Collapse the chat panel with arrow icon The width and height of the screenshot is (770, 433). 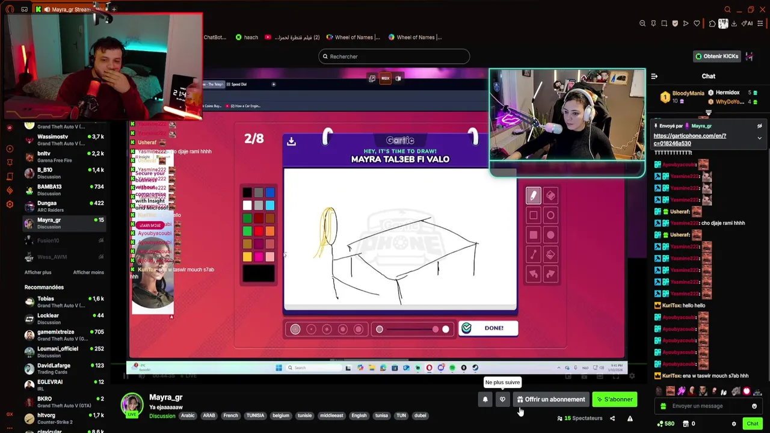pos(654,76)
